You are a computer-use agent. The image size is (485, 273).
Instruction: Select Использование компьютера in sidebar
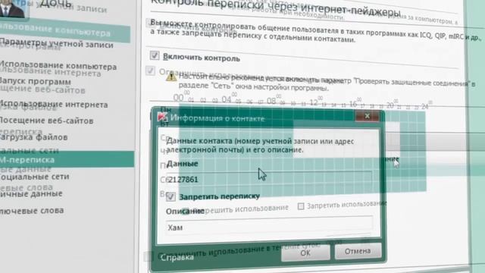(x=58, y=66)
